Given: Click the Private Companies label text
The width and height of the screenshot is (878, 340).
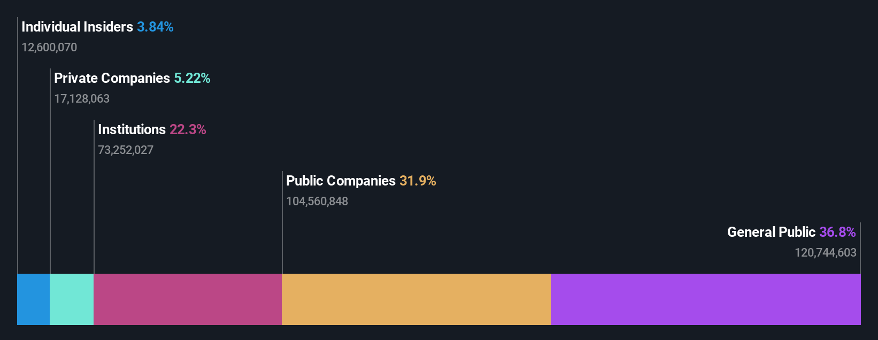Looking at the screenshot, I should (112, 78).
